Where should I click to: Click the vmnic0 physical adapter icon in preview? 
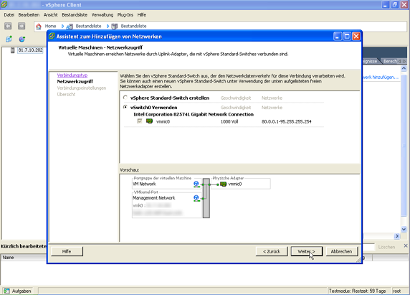[223, 184]
